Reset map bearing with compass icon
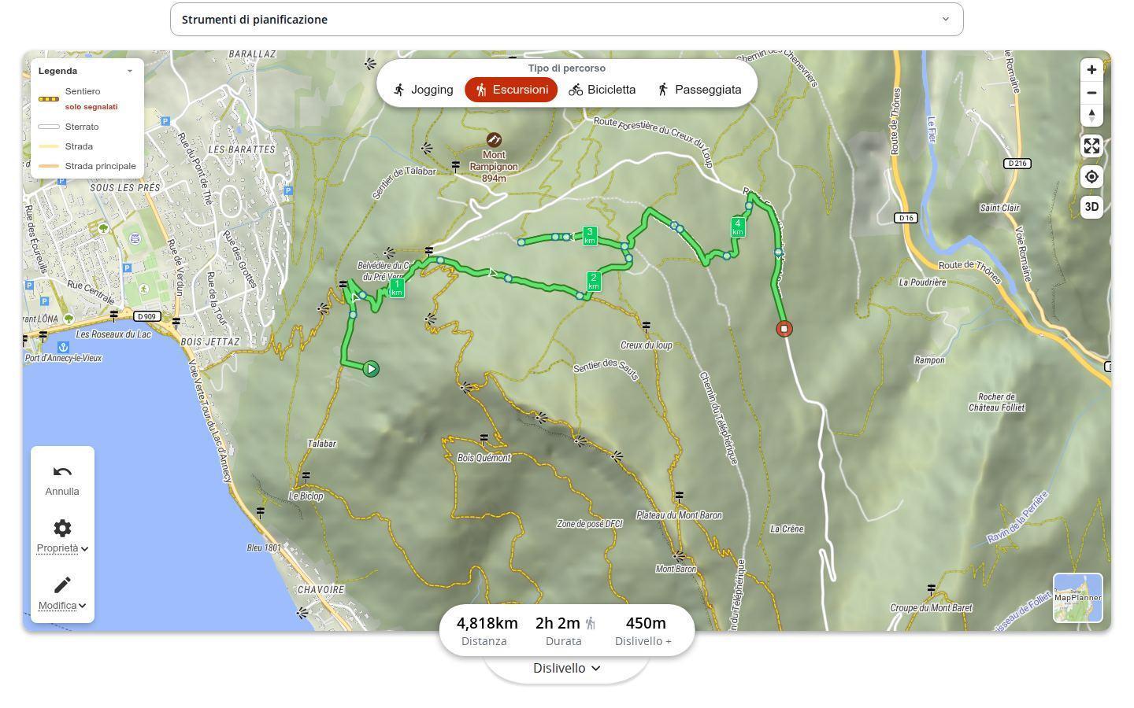The height and width of the screenshot is (708, 1134). pos(1091,116)
